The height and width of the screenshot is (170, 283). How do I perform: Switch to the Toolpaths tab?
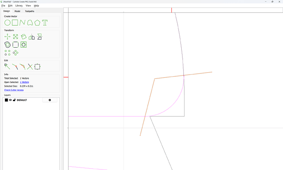tap(29, 11)
